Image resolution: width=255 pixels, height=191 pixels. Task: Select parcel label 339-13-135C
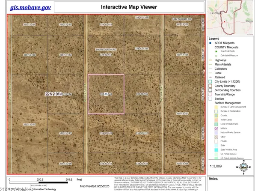[x=142, y=49]
